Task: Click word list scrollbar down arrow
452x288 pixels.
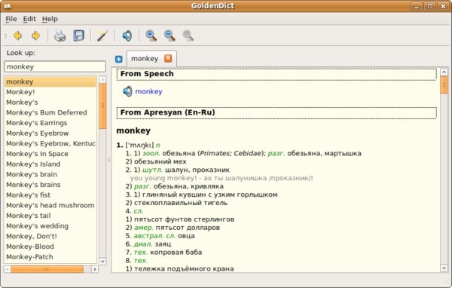Action: click(x=102, y=261)
